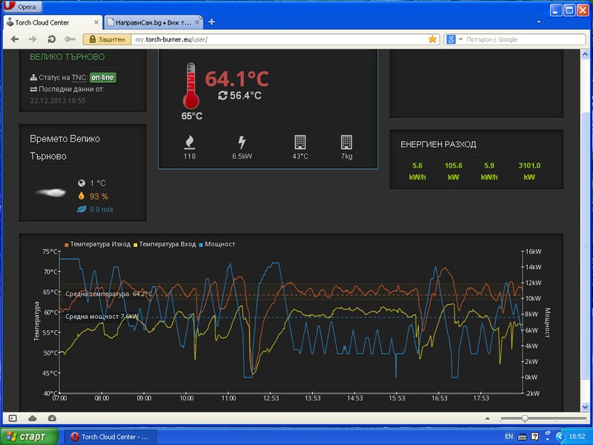593x445 pixels.
Task: Click the Opera back arrow button
Action: click(15, 39)
